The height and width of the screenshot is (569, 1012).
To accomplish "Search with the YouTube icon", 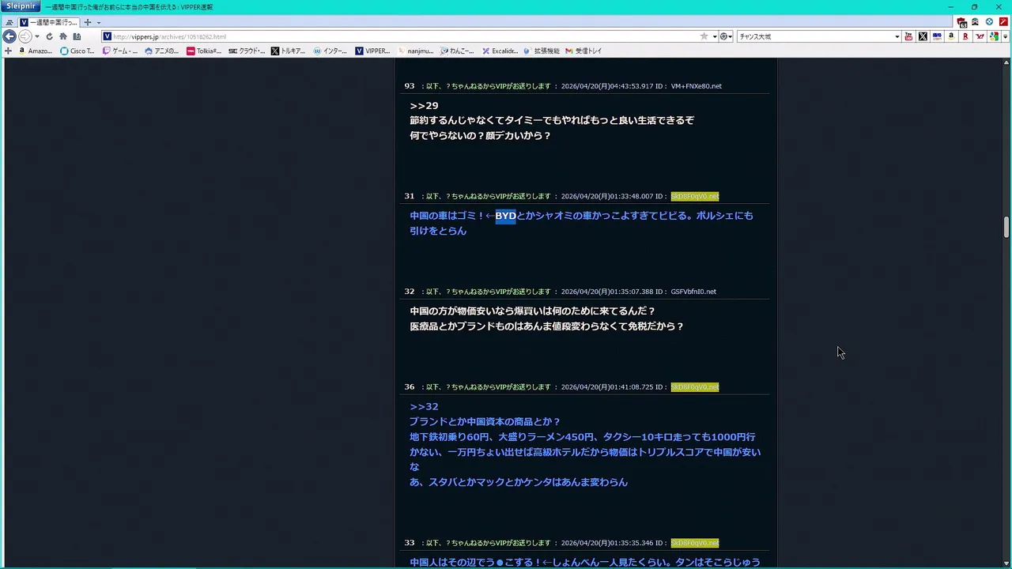I will coord(908,36).
